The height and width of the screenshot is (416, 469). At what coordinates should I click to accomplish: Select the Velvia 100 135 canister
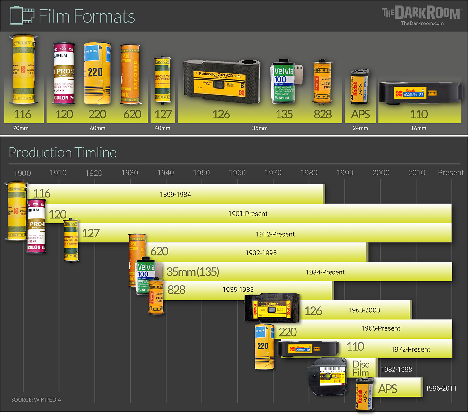point(286,81)
